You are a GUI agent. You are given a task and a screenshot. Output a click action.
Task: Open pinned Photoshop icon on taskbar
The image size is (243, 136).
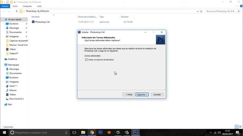(101, 133)
